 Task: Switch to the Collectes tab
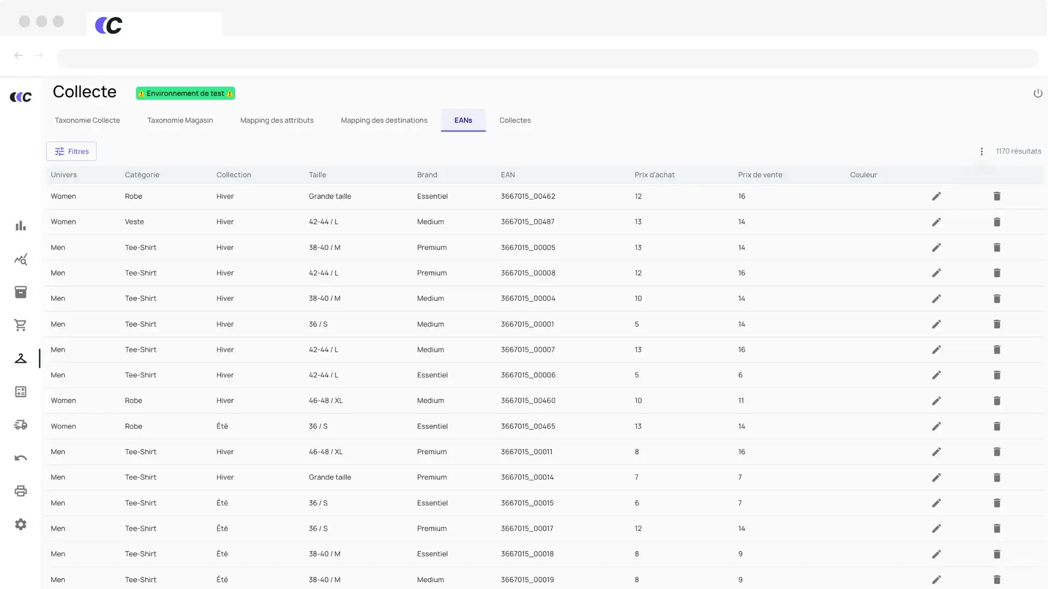pyautogui.click(x=515, y=121)
